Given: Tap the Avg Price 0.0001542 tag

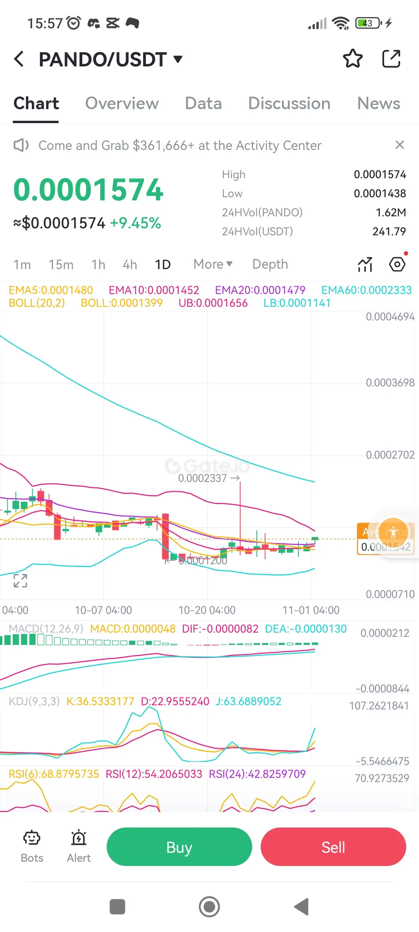Looking at the screenshot, I should point(386,539).
